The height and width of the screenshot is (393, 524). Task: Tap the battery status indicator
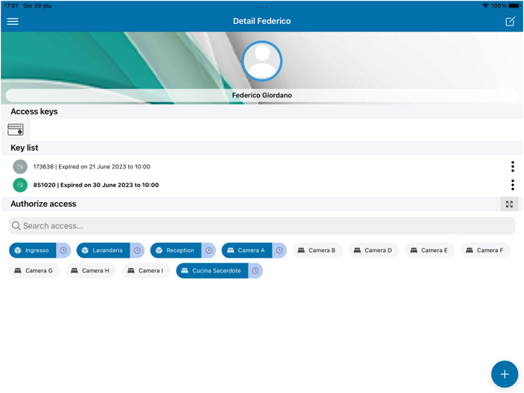514,6
